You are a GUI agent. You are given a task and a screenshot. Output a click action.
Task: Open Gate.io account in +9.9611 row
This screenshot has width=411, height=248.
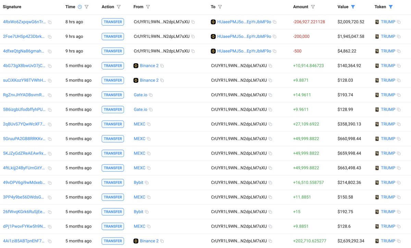coord(140,109)
